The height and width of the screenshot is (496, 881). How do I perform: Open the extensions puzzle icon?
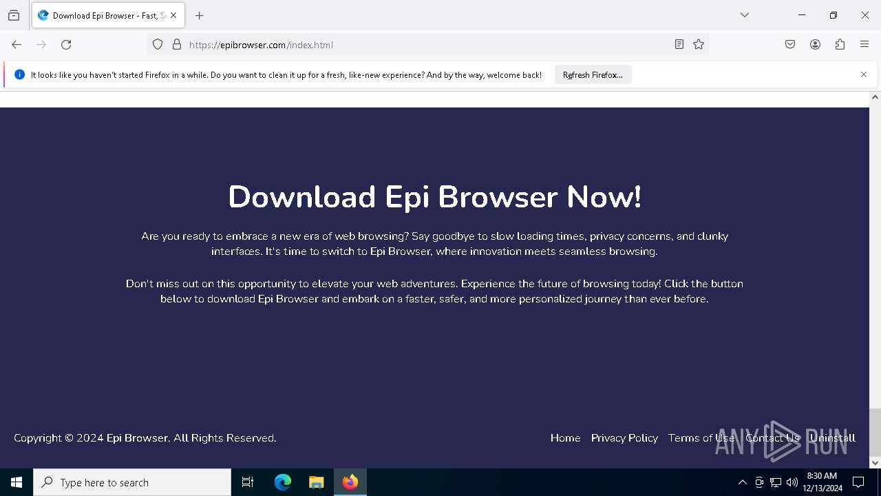point(840,45)
